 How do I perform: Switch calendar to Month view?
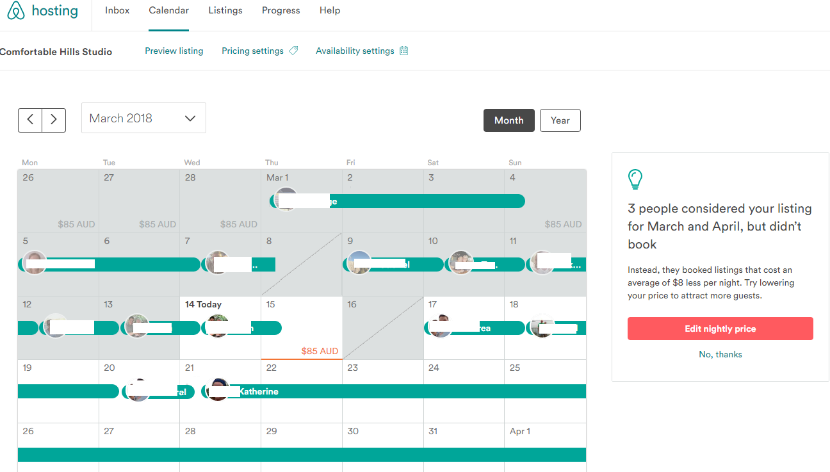509,120
